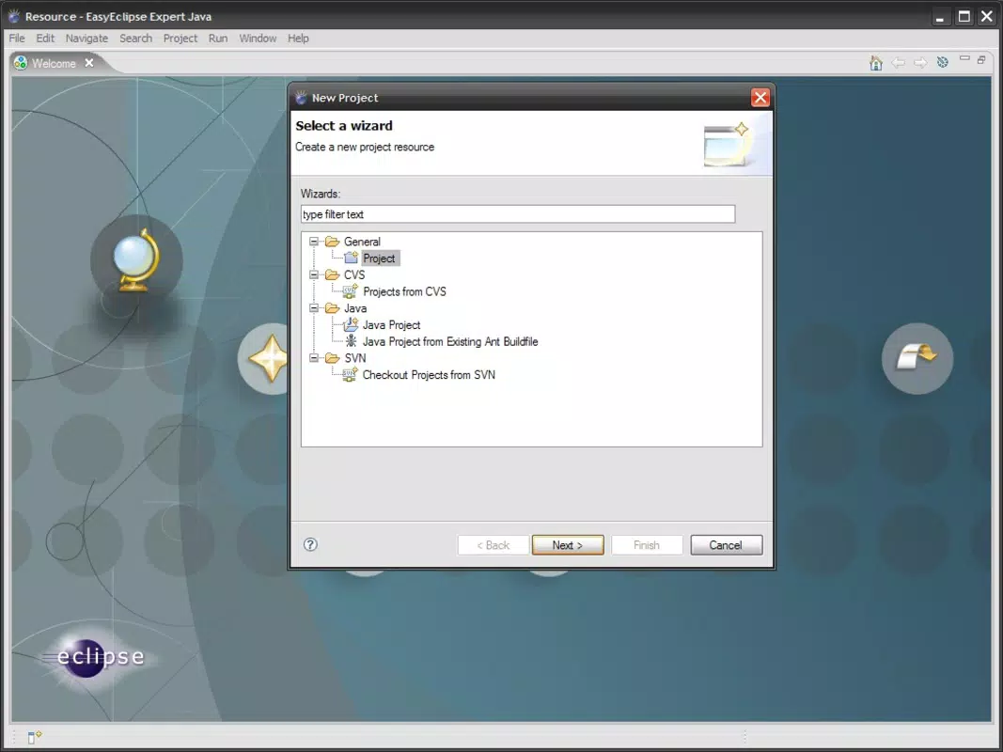Open the File menu
This screenshot has height=752, width=1003.
click(17, 39)
